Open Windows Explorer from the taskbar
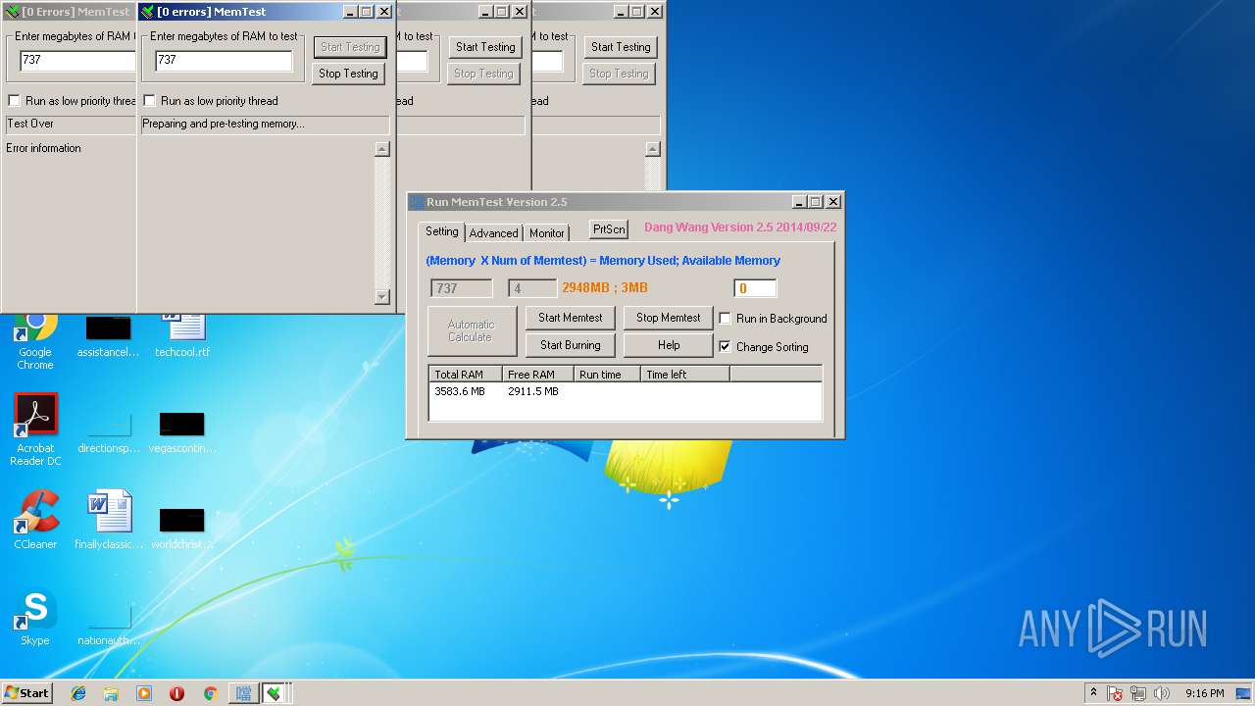 [x=111, y=693]
